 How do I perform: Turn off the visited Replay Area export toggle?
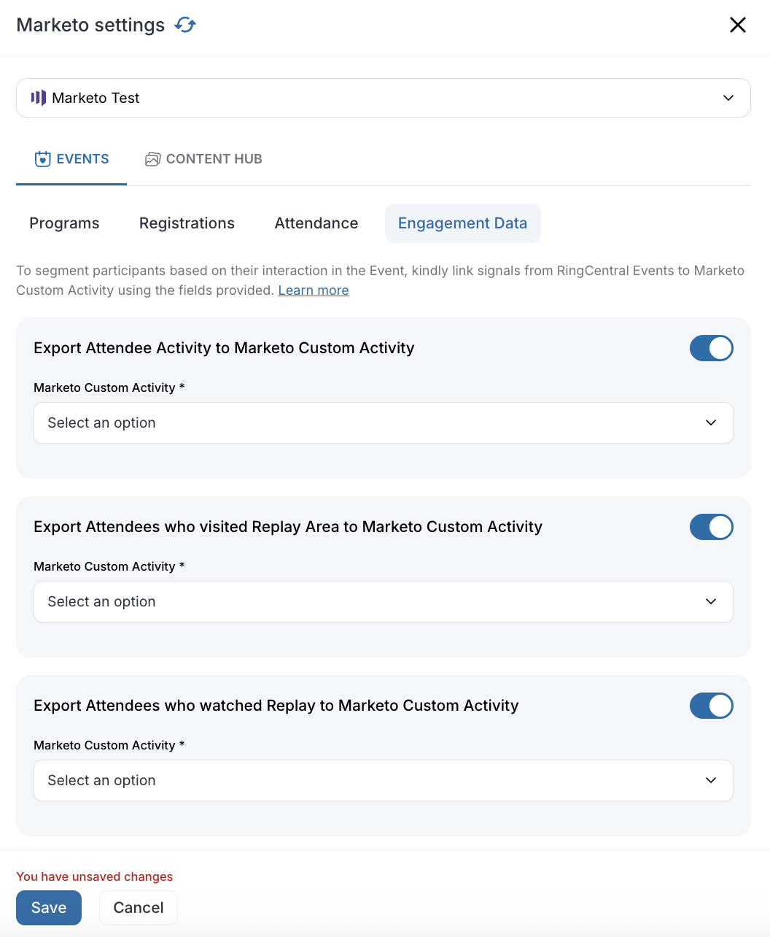[x=712, y=527]
